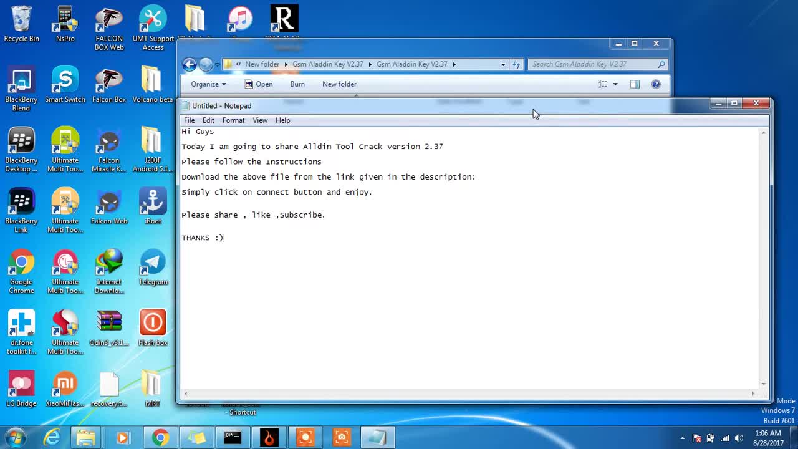Switch to Command Prompt on taskbar
Screen dimensions: 798x449
(x=233, y=438)
